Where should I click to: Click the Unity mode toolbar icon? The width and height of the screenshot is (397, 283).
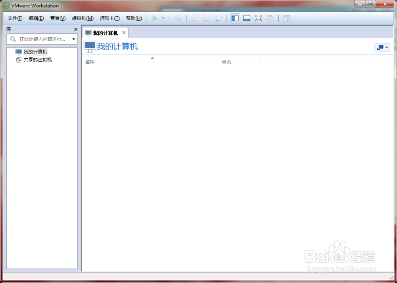(270, 18)
